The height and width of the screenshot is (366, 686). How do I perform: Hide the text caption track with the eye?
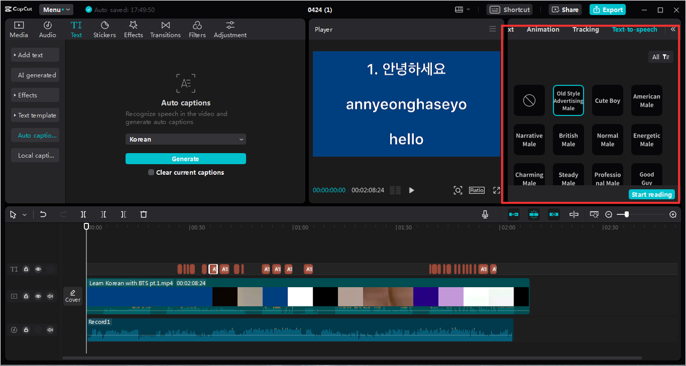click(x=38, y=269)
